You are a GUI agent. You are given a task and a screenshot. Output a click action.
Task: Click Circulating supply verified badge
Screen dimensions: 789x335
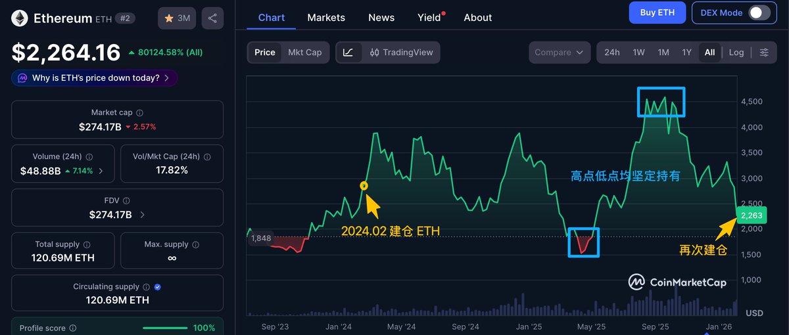[157, 287]
